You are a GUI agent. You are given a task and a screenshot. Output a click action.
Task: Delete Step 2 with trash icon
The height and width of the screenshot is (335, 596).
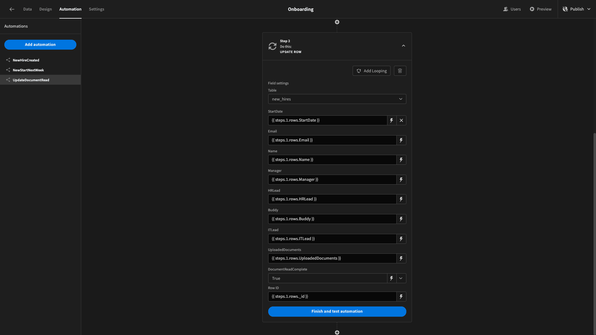click(400, 71)
